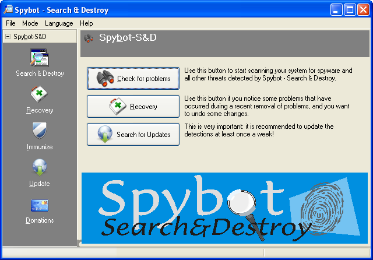Open the Help menu

[x=86, y=23]
